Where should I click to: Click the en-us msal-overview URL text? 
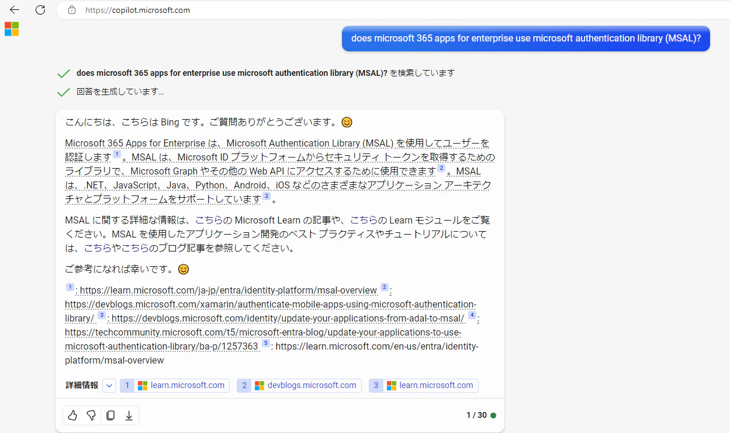(272, 354)
